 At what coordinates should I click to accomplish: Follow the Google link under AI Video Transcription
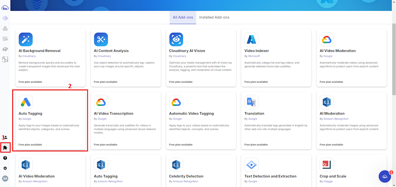102,119
